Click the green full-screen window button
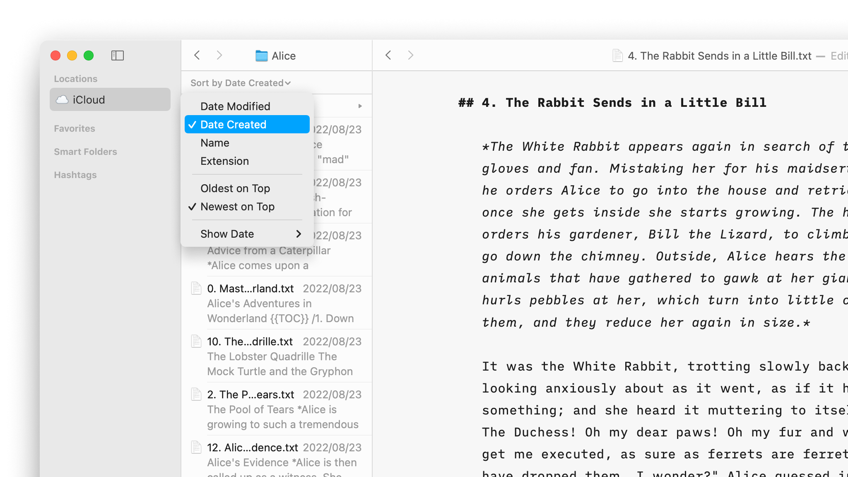This screenshot has height=477, width=848. click(89, 55)
